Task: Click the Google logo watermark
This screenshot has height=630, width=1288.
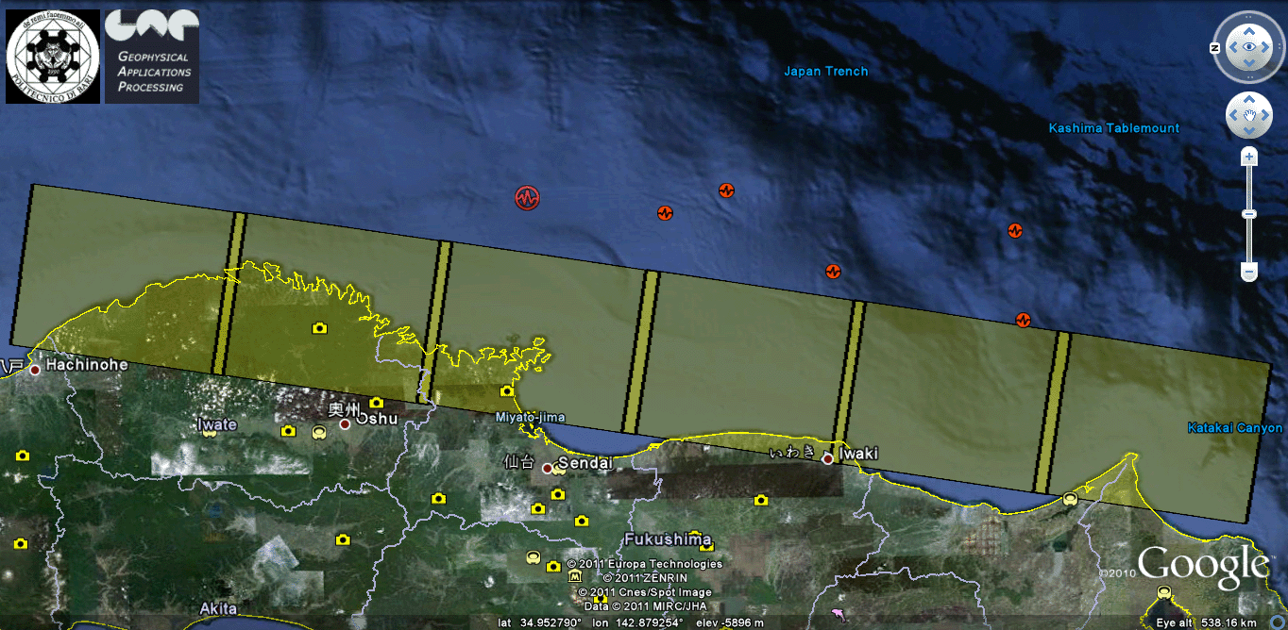Action: coord(1202,566)
